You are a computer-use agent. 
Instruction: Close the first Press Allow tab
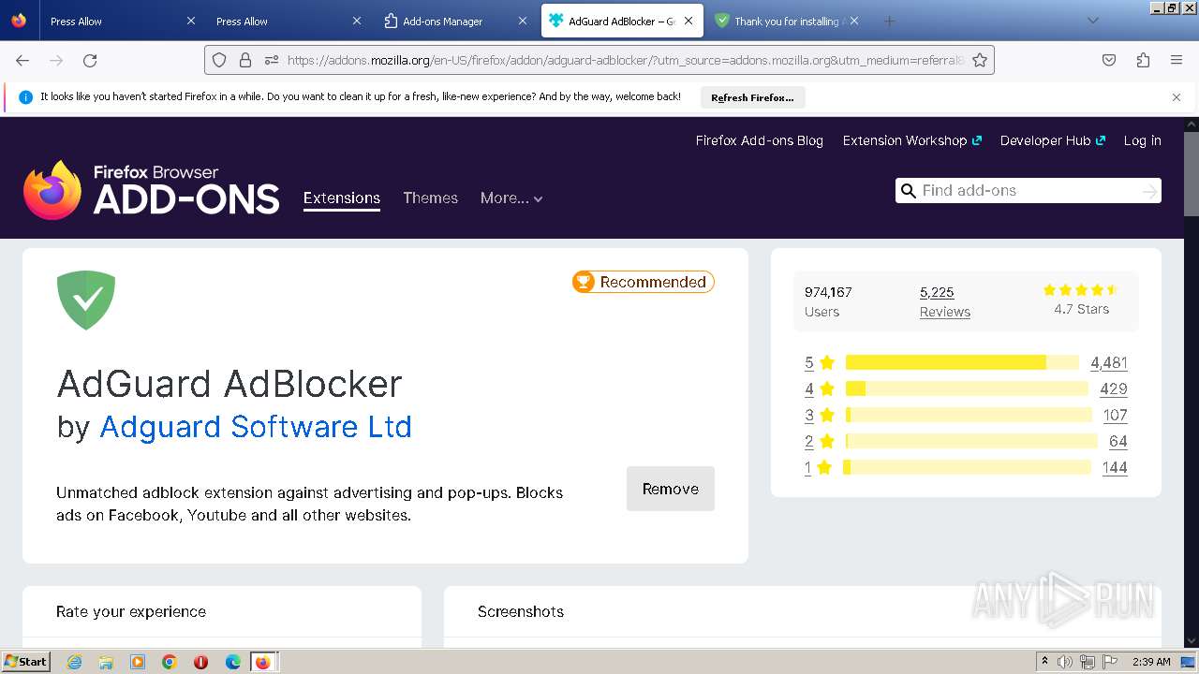191,21
